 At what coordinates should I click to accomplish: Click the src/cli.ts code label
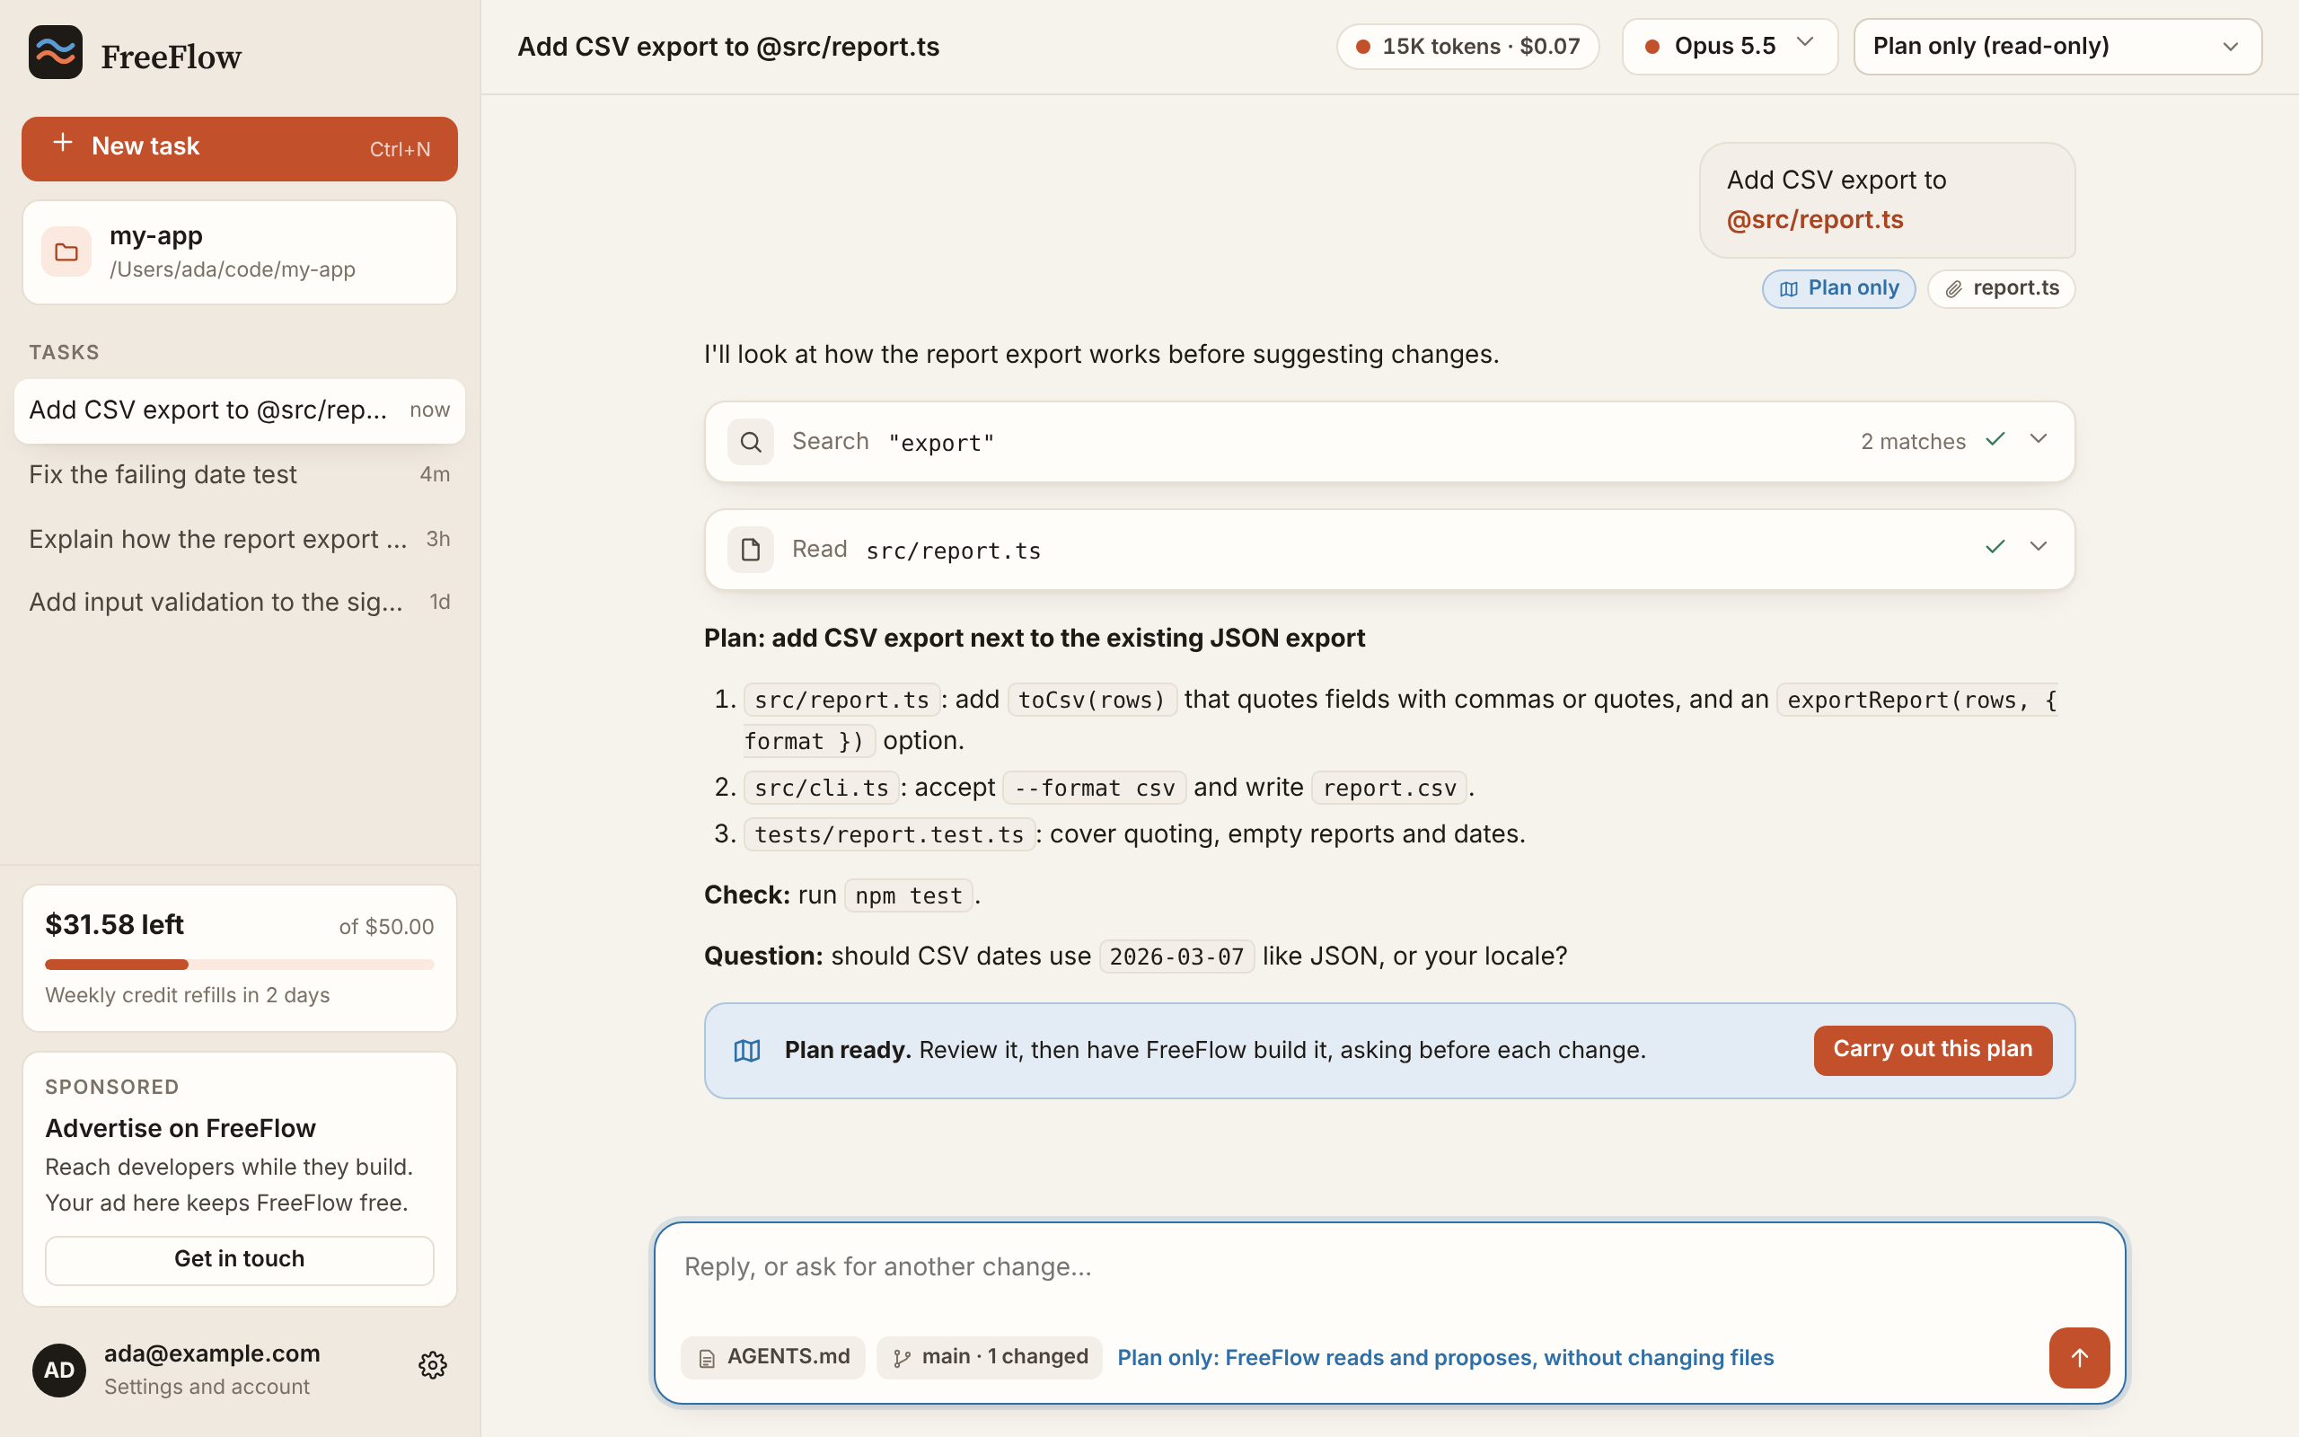tap(821, 788)
